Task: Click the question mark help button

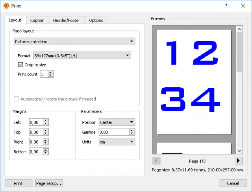Action: tap(226, 6)
